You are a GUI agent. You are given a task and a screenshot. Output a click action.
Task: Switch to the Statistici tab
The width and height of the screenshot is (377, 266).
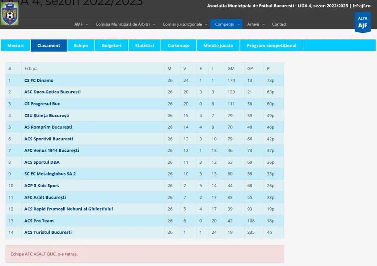(x=144, y=45)
